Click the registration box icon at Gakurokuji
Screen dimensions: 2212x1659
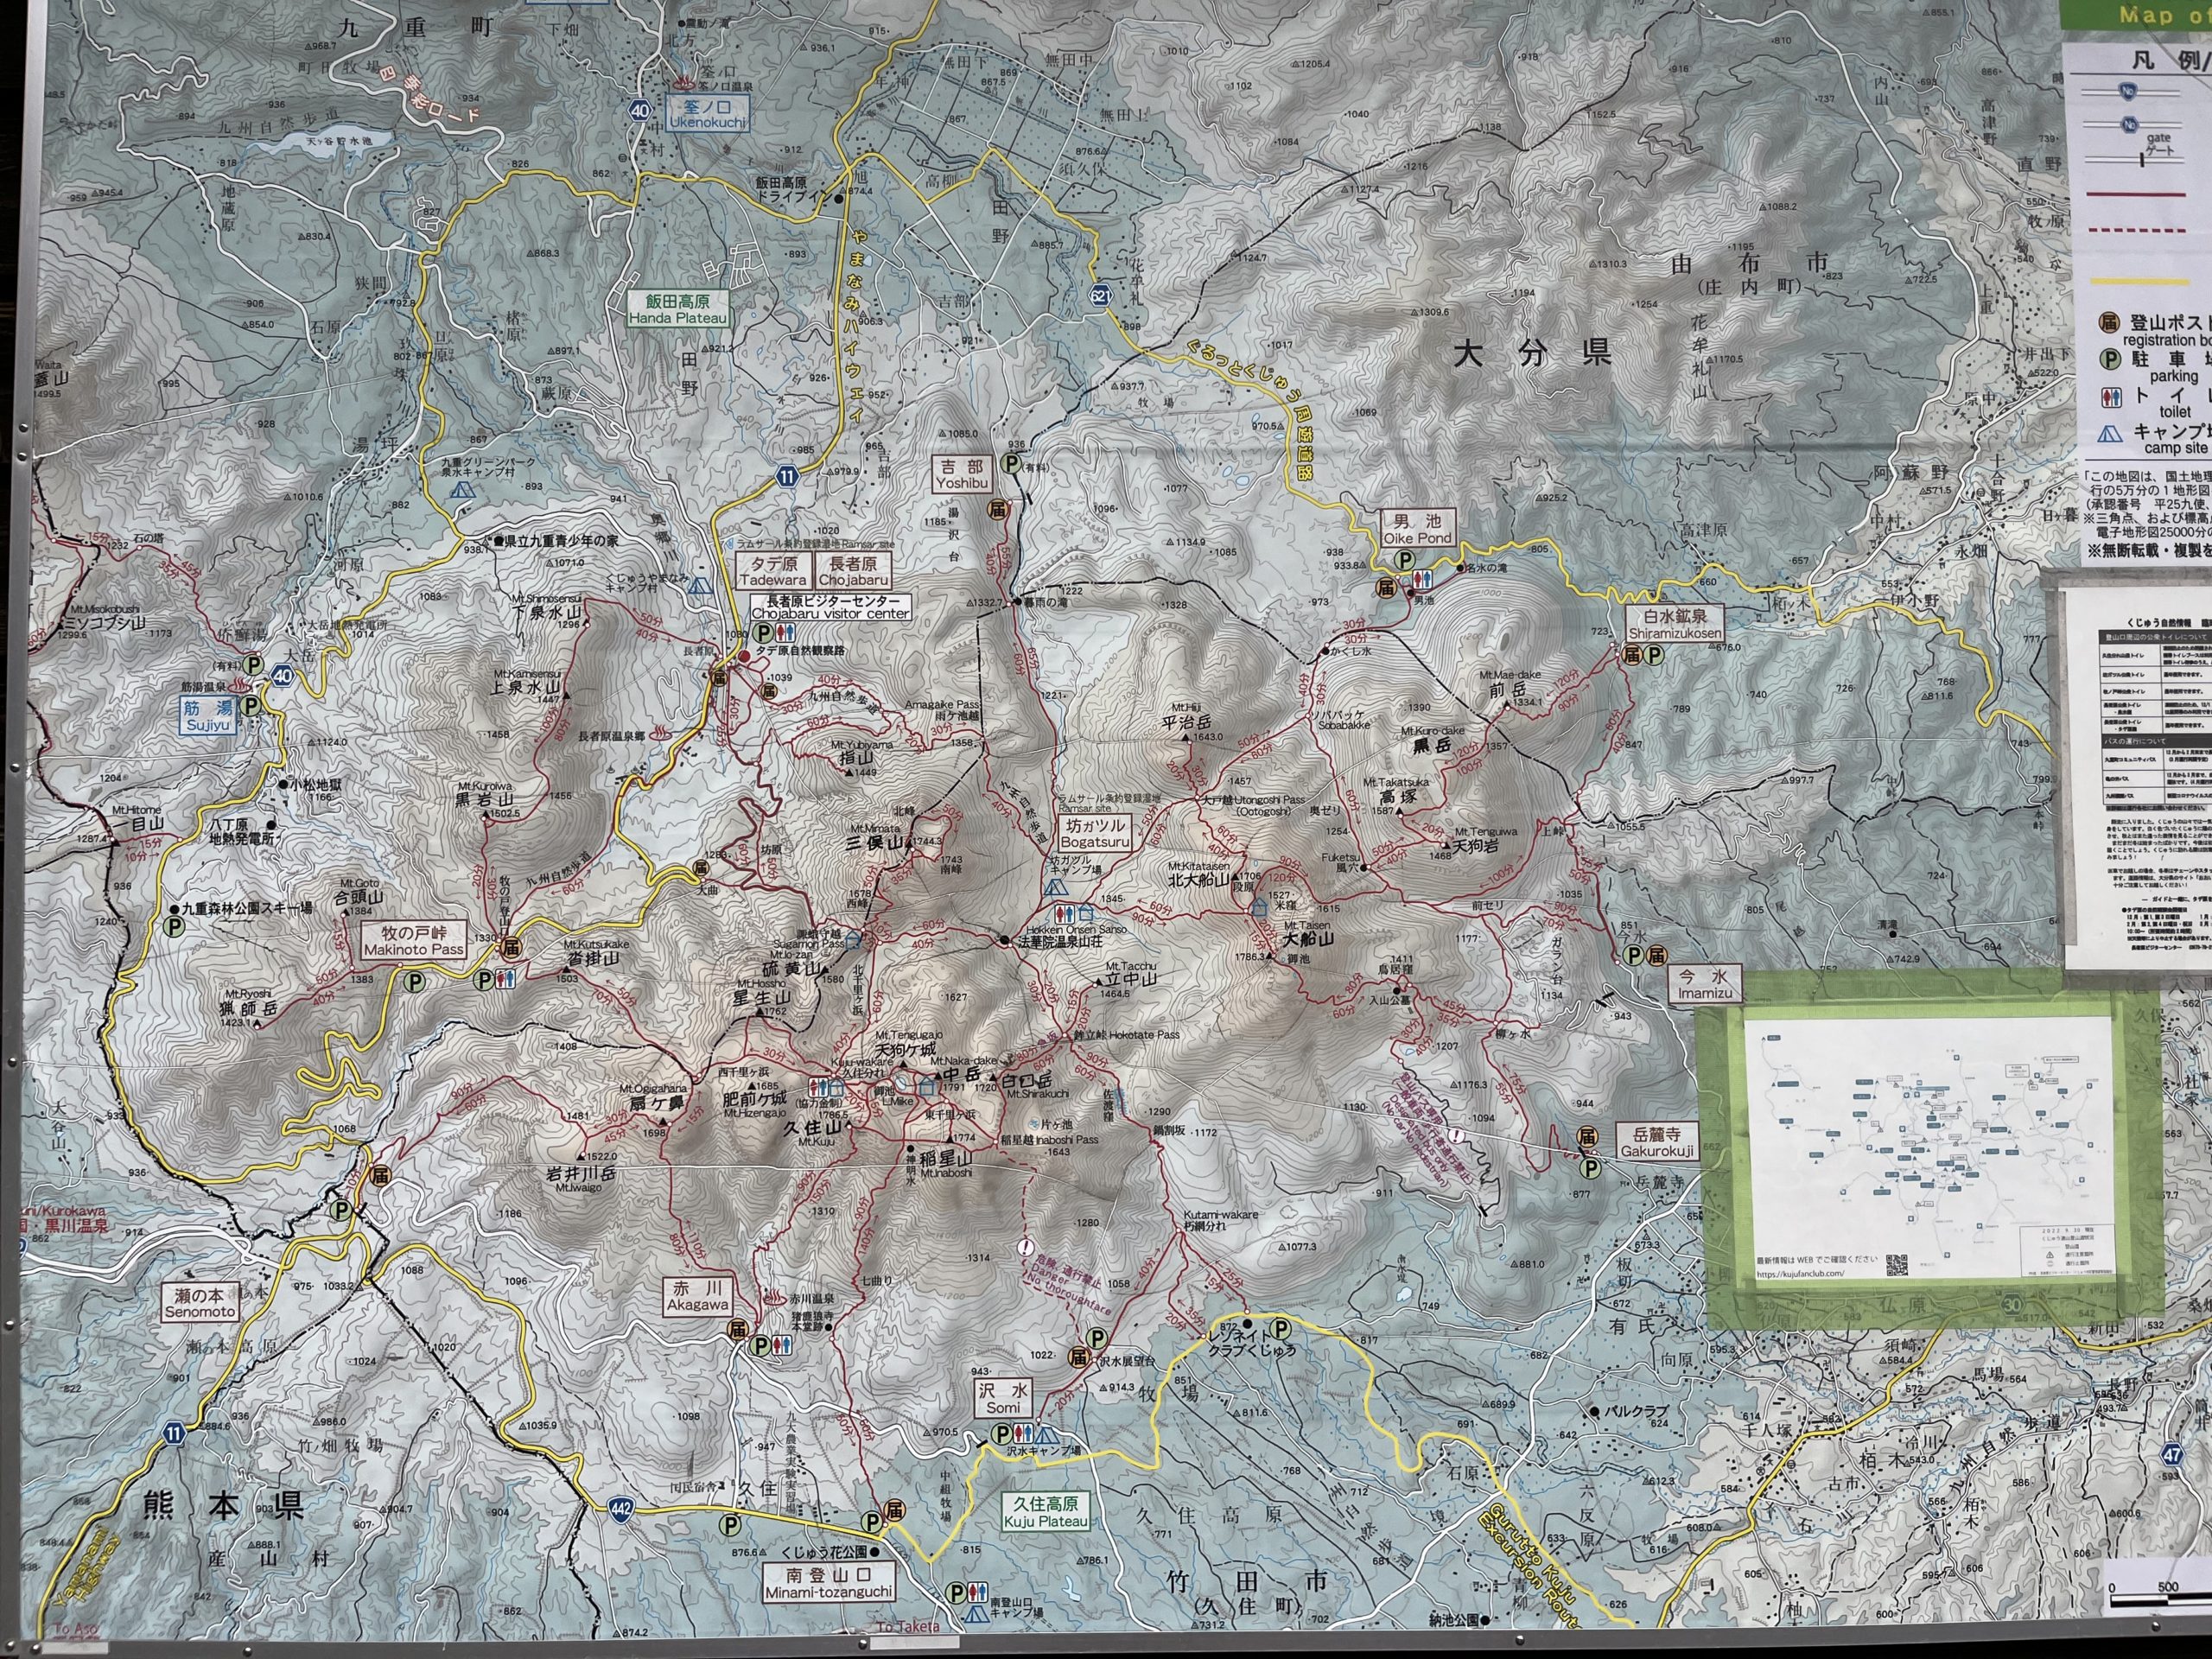[1586, 1136]
